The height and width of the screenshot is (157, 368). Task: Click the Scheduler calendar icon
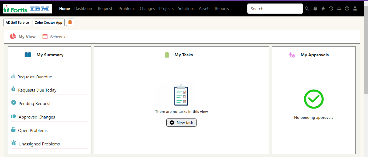[x=45, y=36]
